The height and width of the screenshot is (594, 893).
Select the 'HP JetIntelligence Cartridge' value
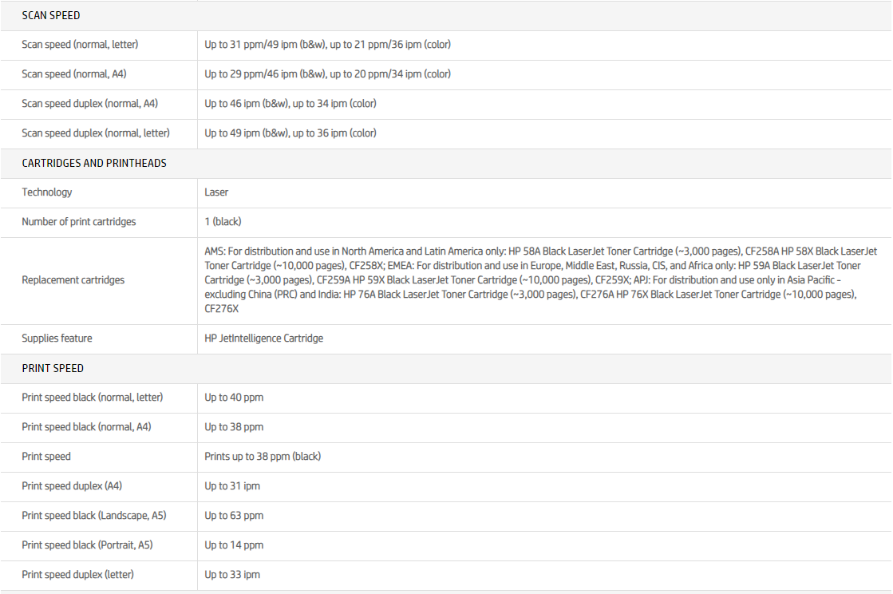pyautogui.click(x=264, y=339)
